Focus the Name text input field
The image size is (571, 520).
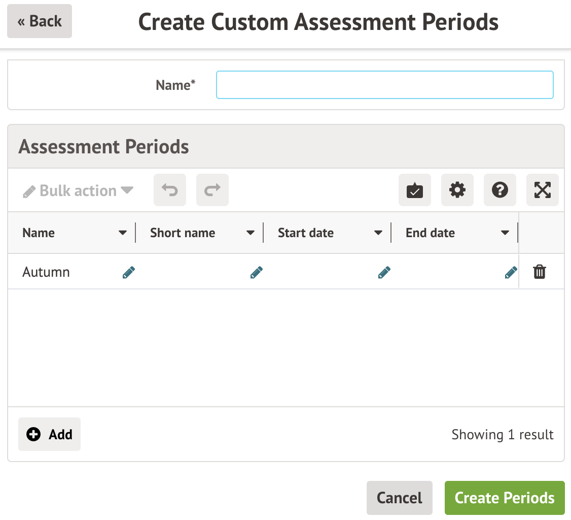pos(384,85)
